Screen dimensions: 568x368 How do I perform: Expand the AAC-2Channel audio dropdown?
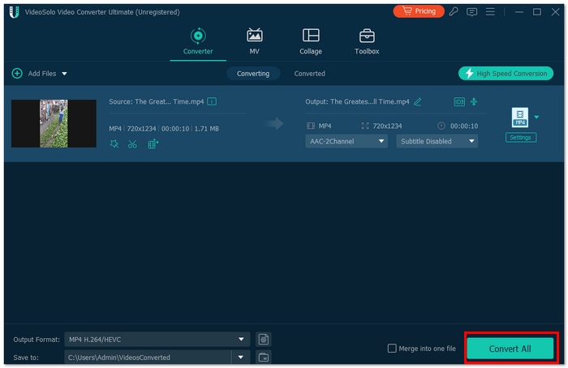[x=346, y=141]
